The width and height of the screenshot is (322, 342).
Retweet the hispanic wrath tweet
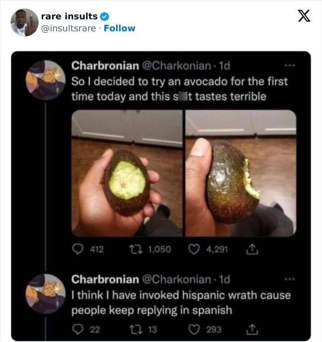point(134,329)
